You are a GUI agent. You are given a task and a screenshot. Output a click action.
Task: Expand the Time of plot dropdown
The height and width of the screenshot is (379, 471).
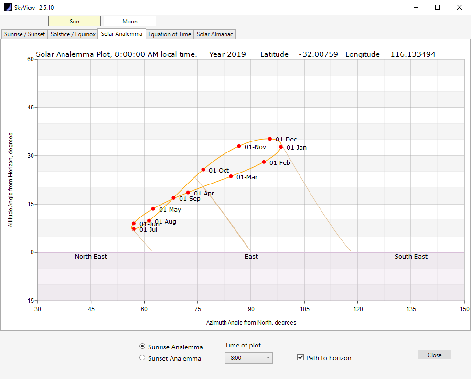click(x=249, y=358)
